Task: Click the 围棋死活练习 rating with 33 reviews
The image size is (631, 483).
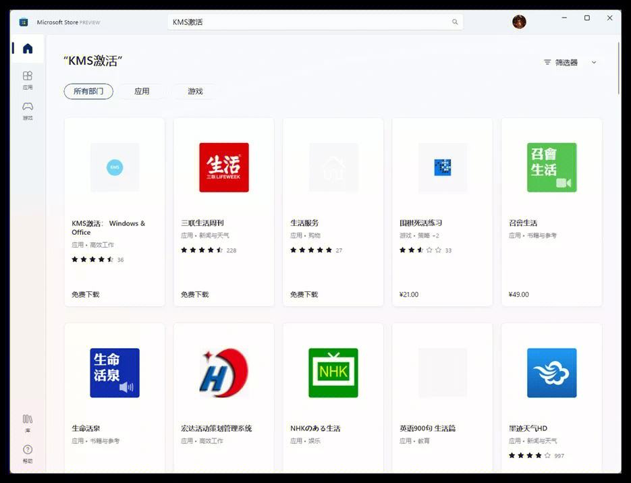Action: pos(425,250)
